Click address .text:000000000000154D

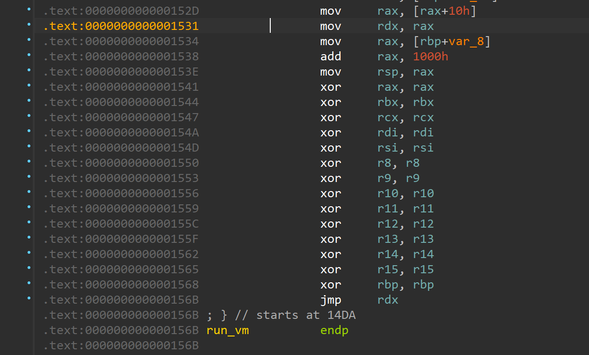click(121, 148)
